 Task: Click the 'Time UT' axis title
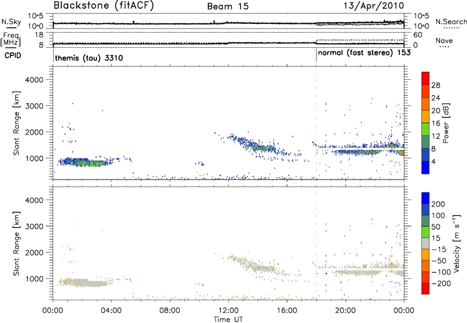(228, 319)
